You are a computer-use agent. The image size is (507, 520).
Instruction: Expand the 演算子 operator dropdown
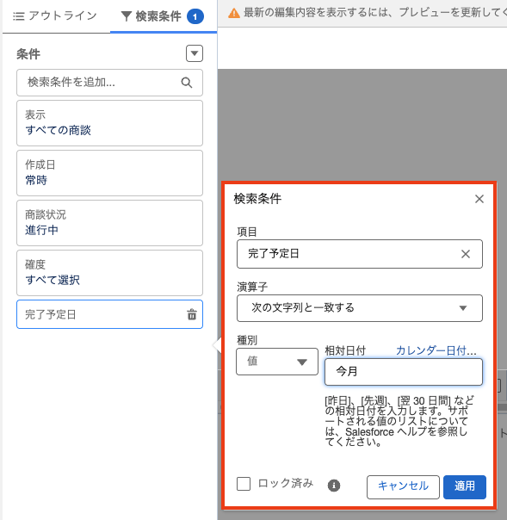pyautogui.click(x=360, y=308)
